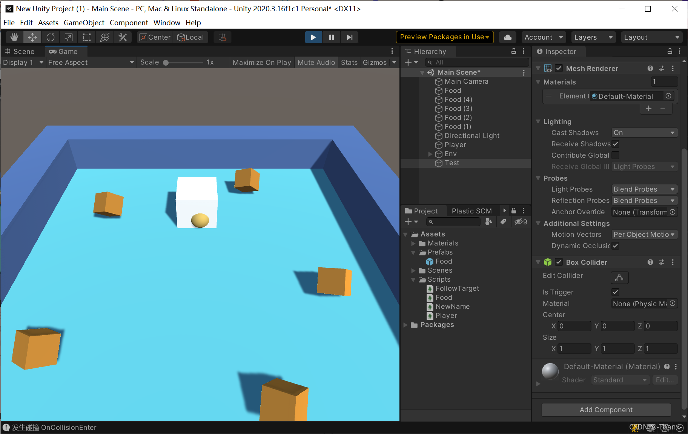The width and height of the screenshot is (688, 434).
Task: Lock the Hierarchy panel
Action: [513, 51]
